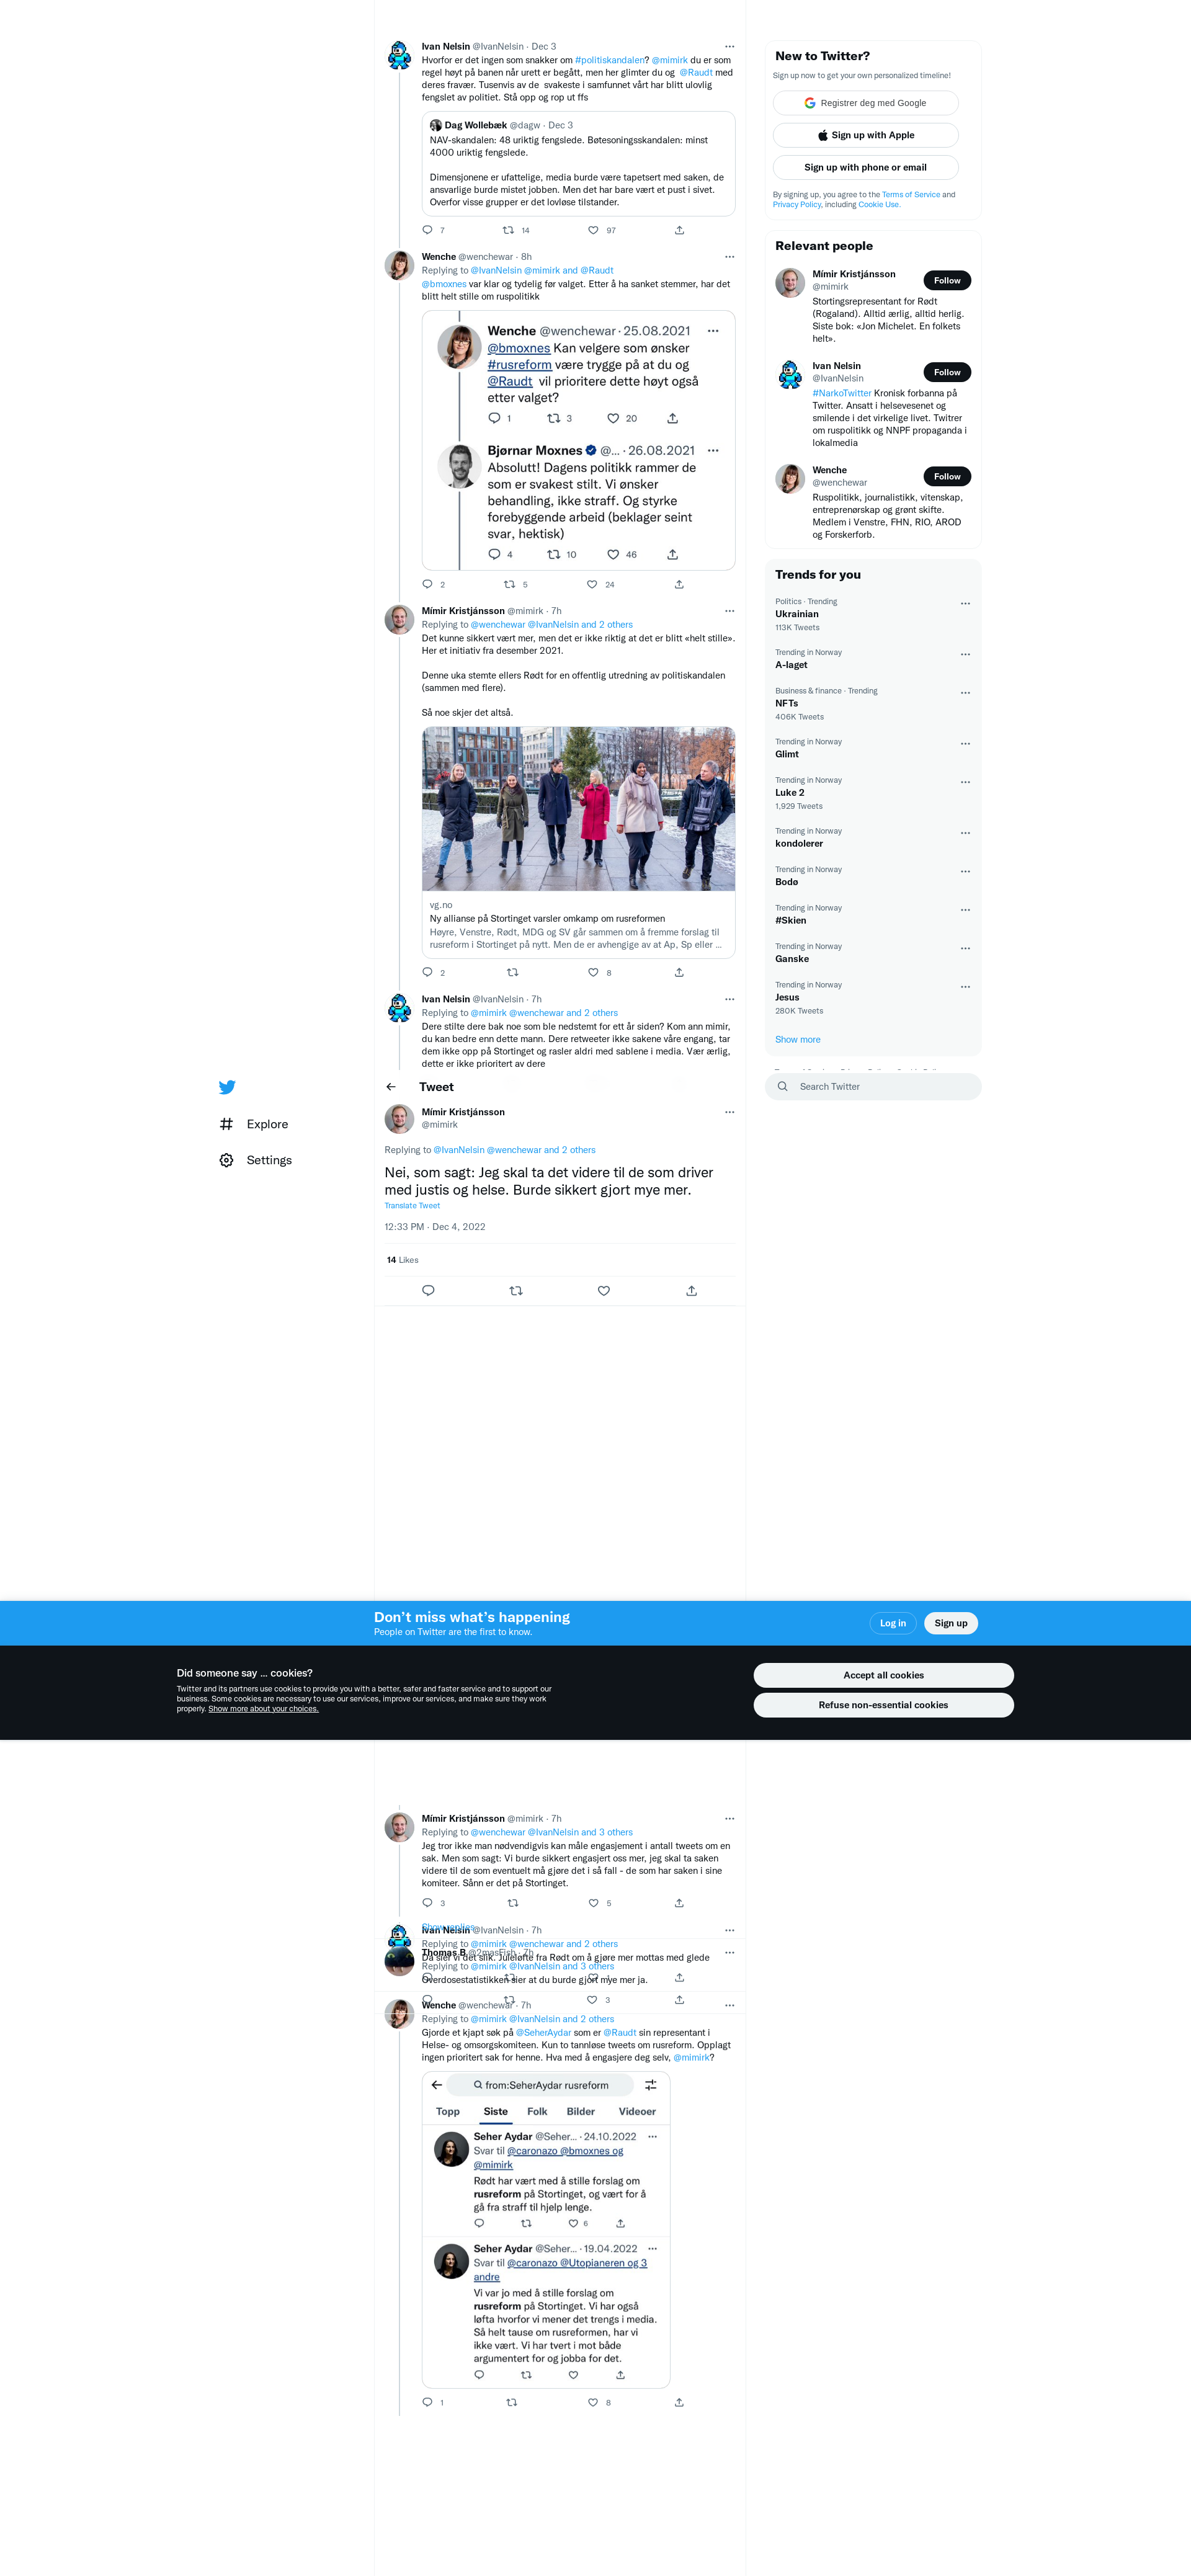
Task: Like Wenche's 8h reply with 24 likes
Action: tap(592, 584)
